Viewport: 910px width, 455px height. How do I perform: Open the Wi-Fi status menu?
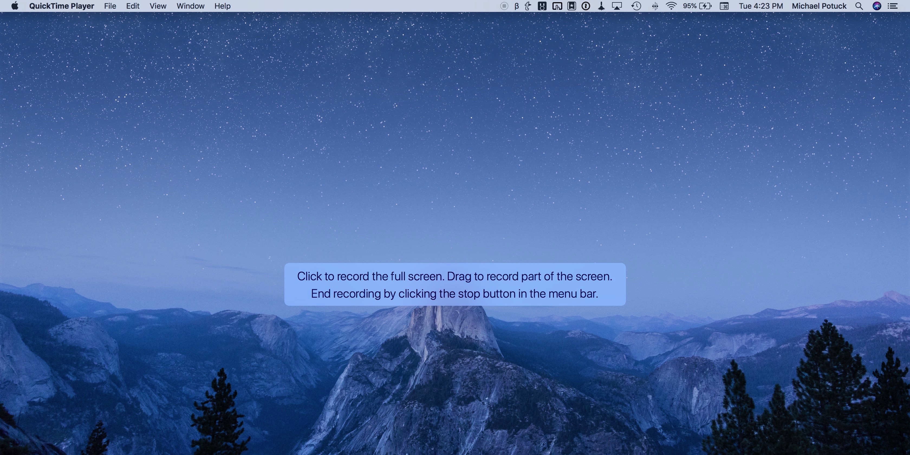coord(671,6)
